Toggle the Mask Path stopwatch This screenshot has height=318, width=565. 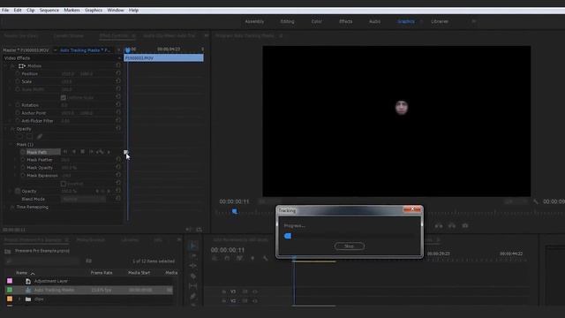[x=23, y=152]
